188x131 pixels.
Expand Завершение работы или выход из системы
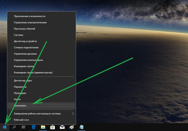coord(41,113)
